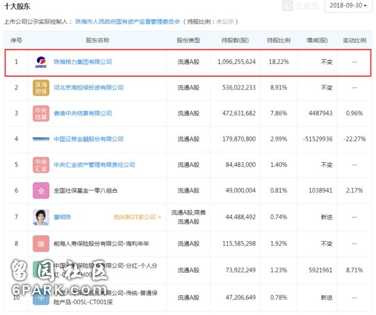Open the 中央汇金资产管理有限责任公司 link
The width and height of the screenshot is (376, 315).
(94, 165)
